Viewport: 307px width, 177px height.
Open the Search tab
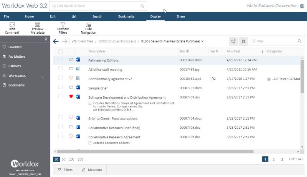click(x=97, y=16)
